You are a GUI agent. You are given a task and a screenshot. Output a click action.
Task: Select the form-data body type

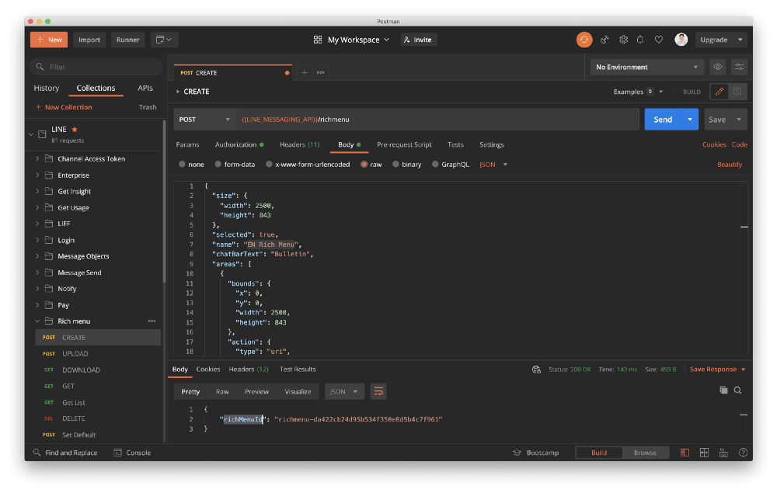pyautogui.click(x=218, y=165)
